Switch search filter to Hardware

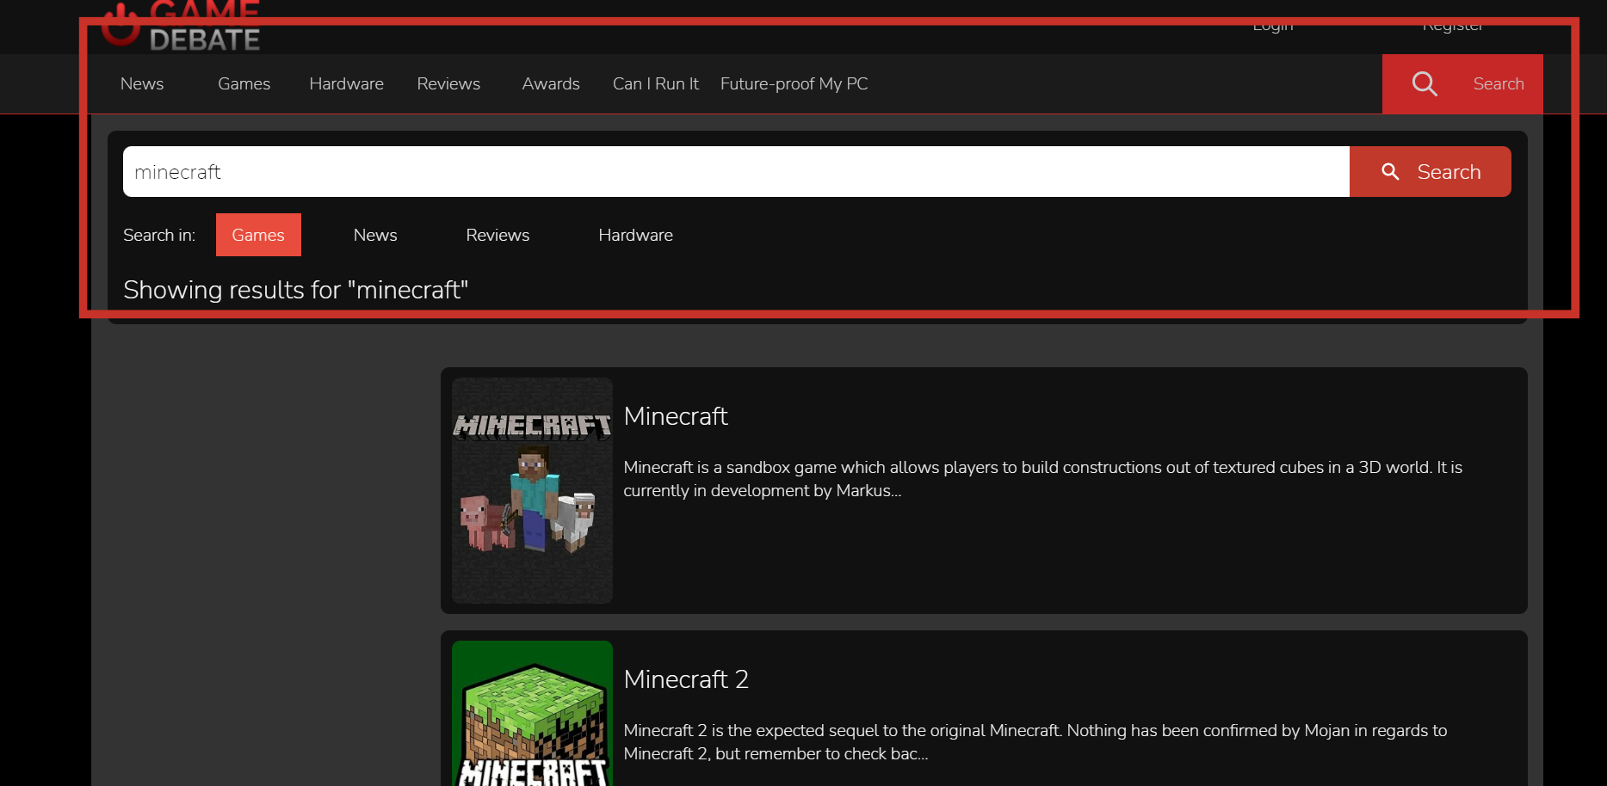coord(636,235)
